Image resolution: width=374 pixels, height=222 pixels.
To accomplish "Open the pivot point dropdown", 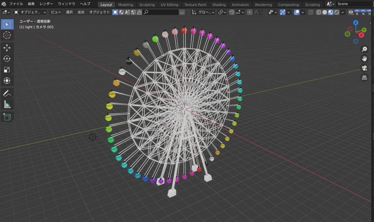I will pyautogui.click(x=222, y=12).
